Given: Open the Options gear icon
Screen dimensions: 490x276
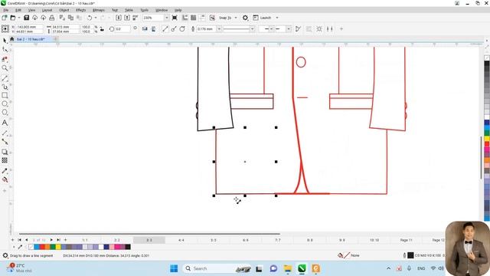Looking at the screenshot, I should pos(245,18).
